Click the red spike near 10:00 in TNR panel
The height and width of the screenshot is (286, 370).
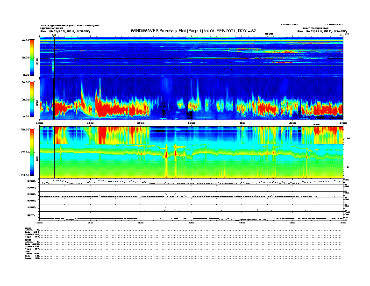[x=166, y=154]
